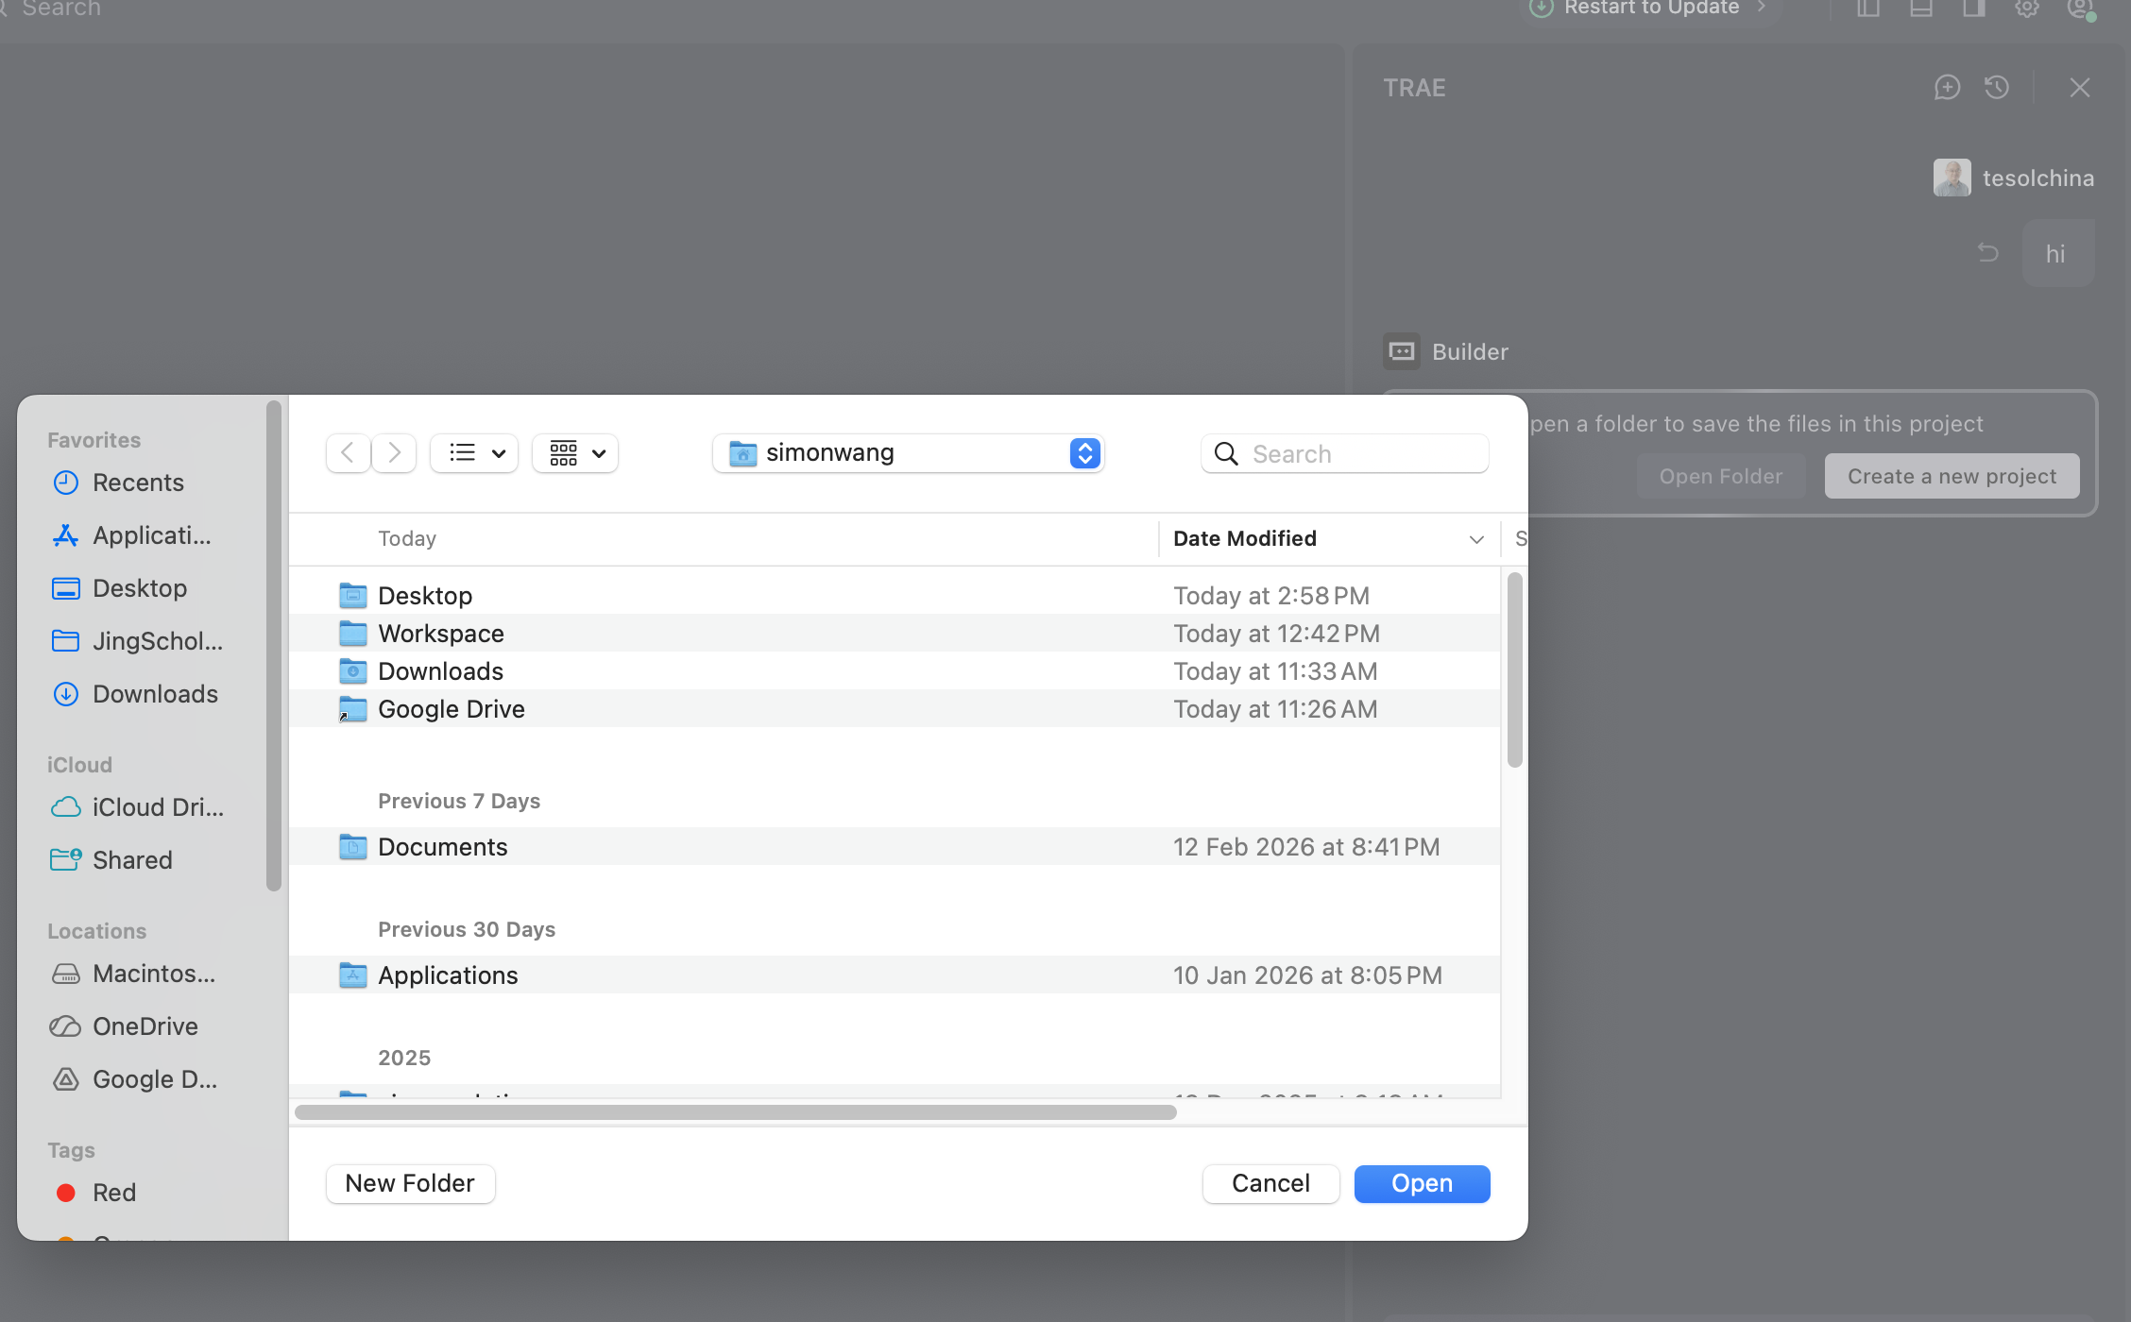This screenshot has width=2131, height=1322.
Task: Open the simonwang location popup
Action: (x=909, y=453)
